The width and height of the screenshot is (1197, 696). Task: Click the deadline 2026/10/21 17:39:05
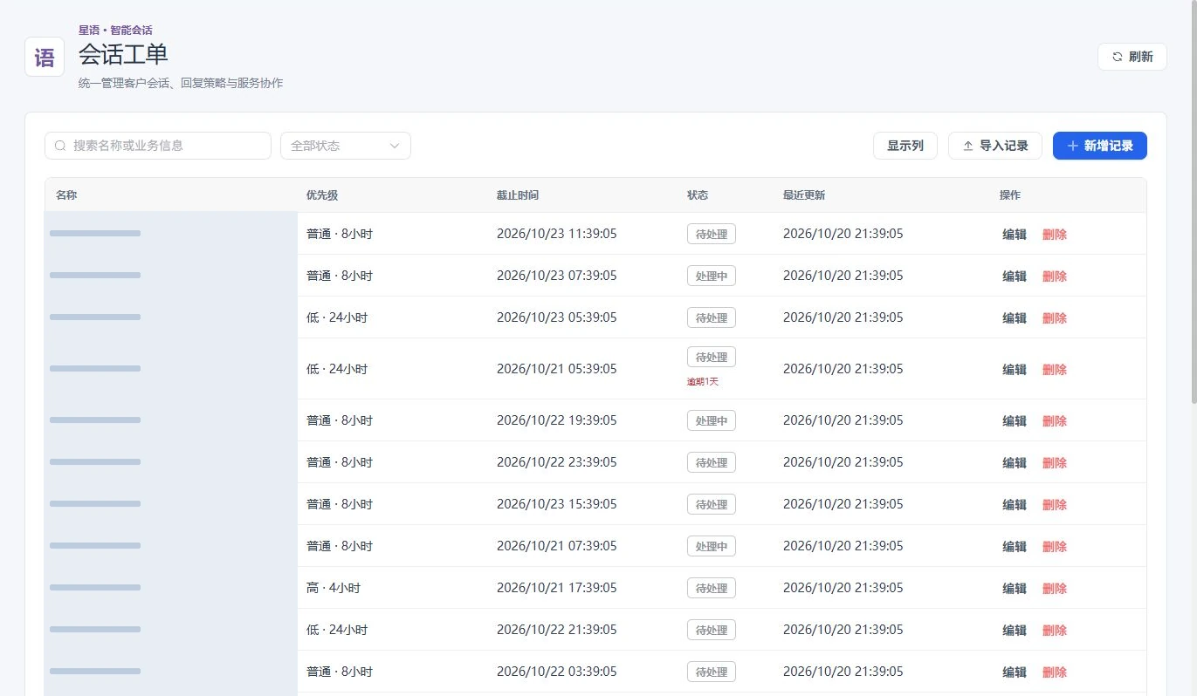click(557, 588)
